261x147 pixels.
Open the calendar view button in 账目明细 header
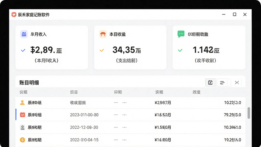click(210, 82)
